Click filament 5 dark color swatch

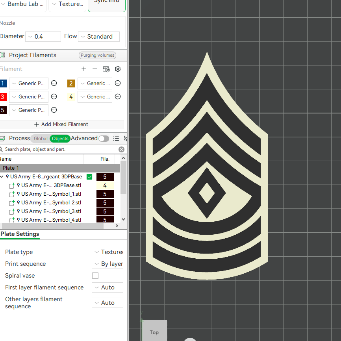click(3, 110)
